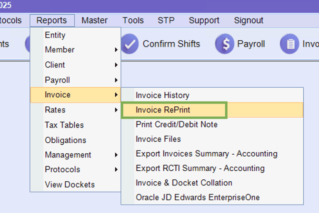Click the STP menu item
Viewport: 319px width, 213px height.
coord(166,20)
